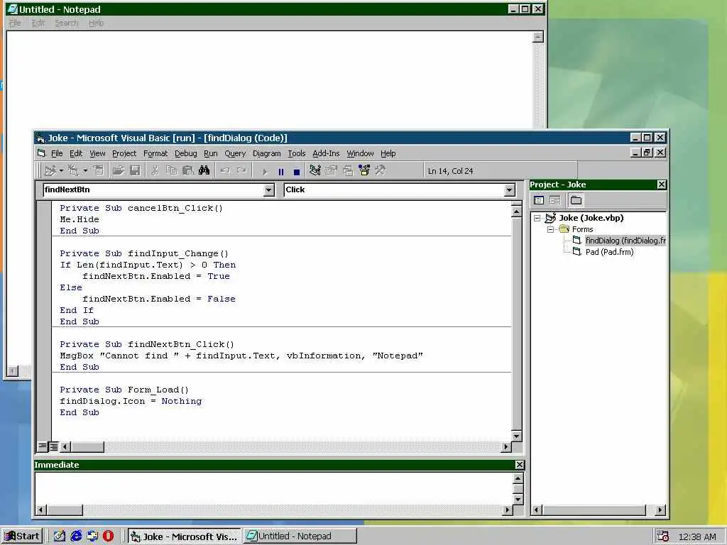Open the Toolbox hammer-and-wrench icon
The width and height of the screenshot is (727, 545).
tap(381, 171)
